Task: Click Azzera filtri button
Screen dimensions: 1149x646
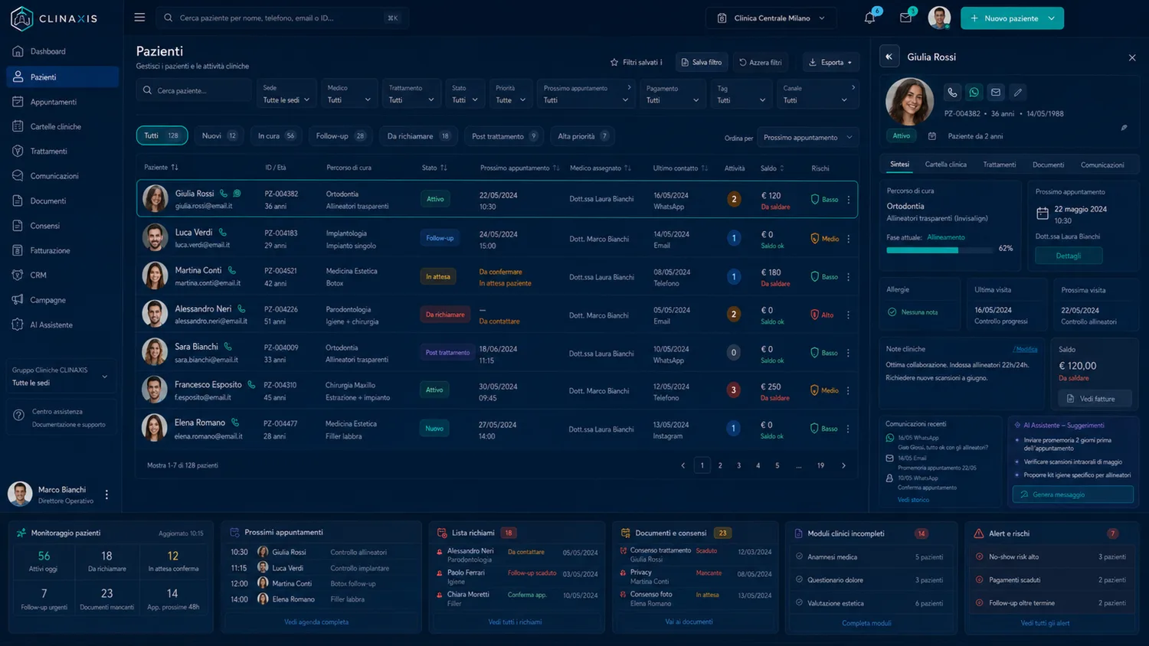Action: click(x=761, y=62)
